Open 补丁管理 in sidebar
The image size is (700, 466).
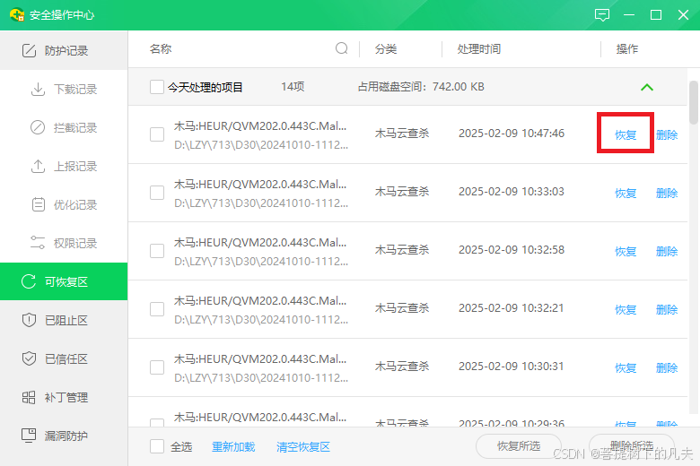(x=64, y=397)
